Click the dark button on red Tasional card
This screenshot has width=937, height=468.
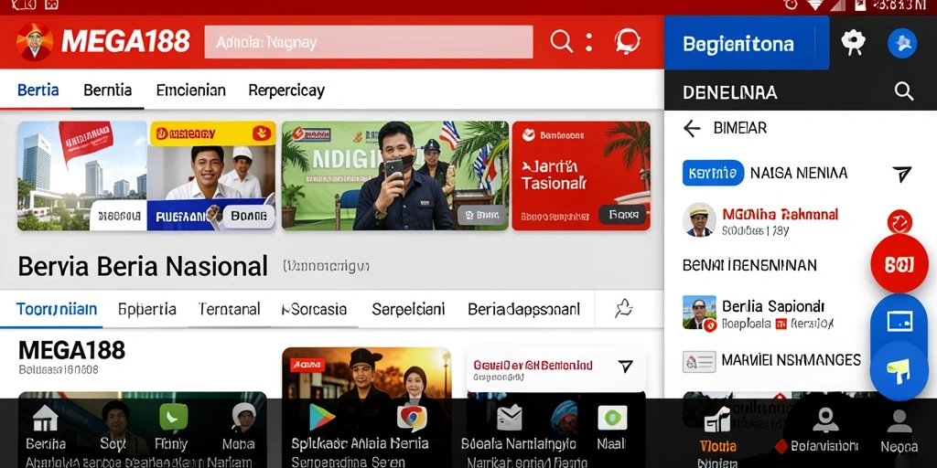point(622,214)
